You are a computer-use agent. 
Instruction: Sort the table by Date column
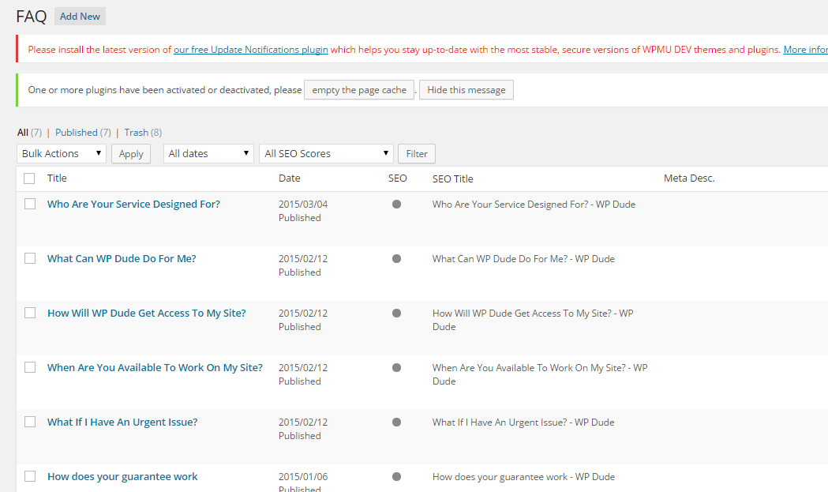(290, 178)
